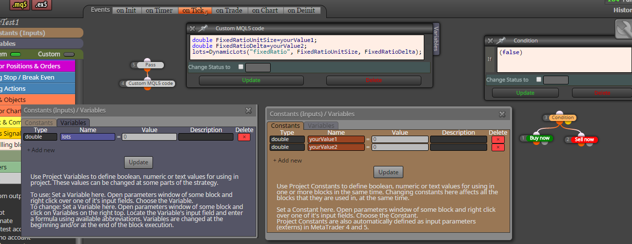Delete the yourValue2 constant row
Screen dimensions: 632x244
point(498,147)
